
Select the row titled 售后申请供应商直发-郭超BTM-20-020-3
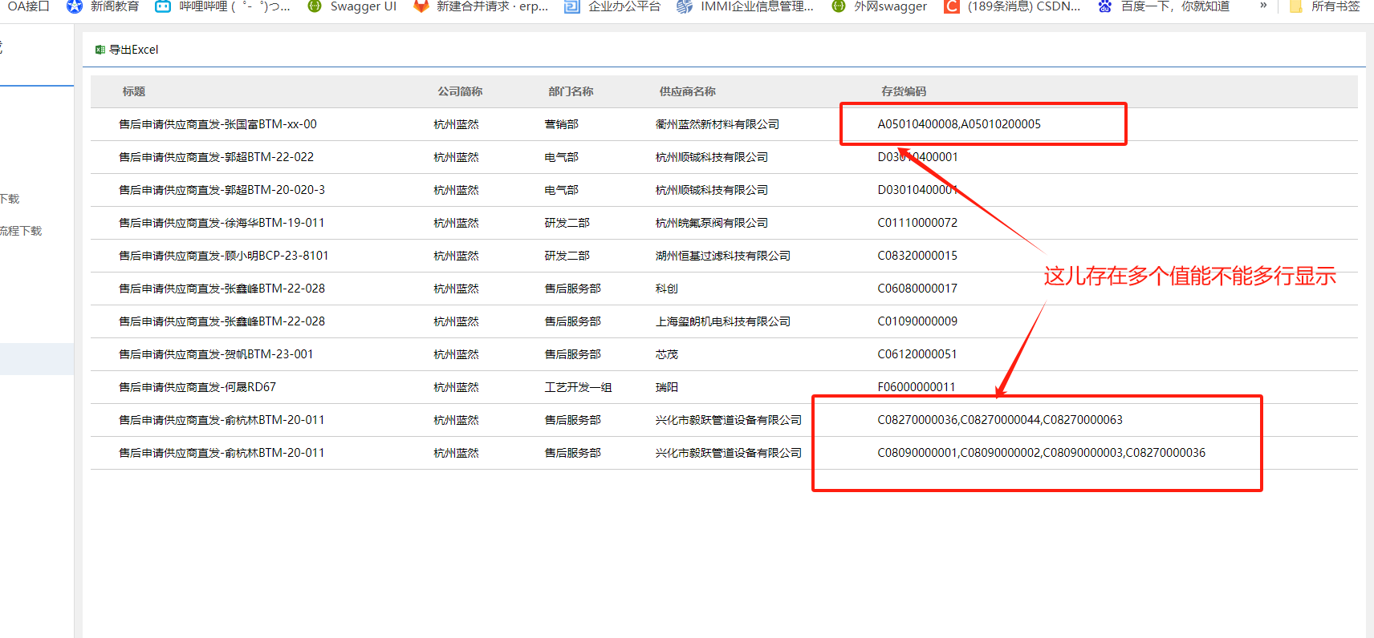pos(724,190)
